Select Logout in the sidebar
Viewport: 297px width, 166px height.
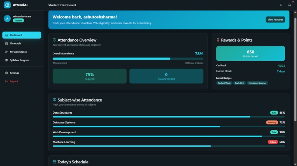[22, 81]
